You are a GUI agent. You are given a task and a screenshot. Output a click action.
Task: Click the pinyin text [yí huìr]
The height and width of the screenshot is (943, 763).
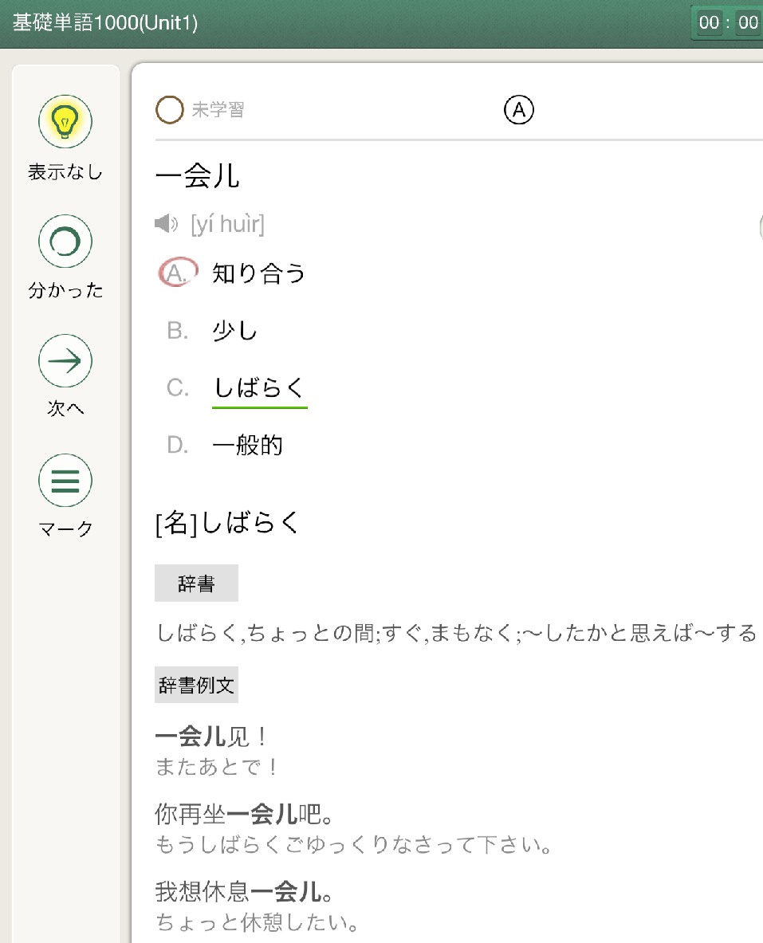coord(227,224)
